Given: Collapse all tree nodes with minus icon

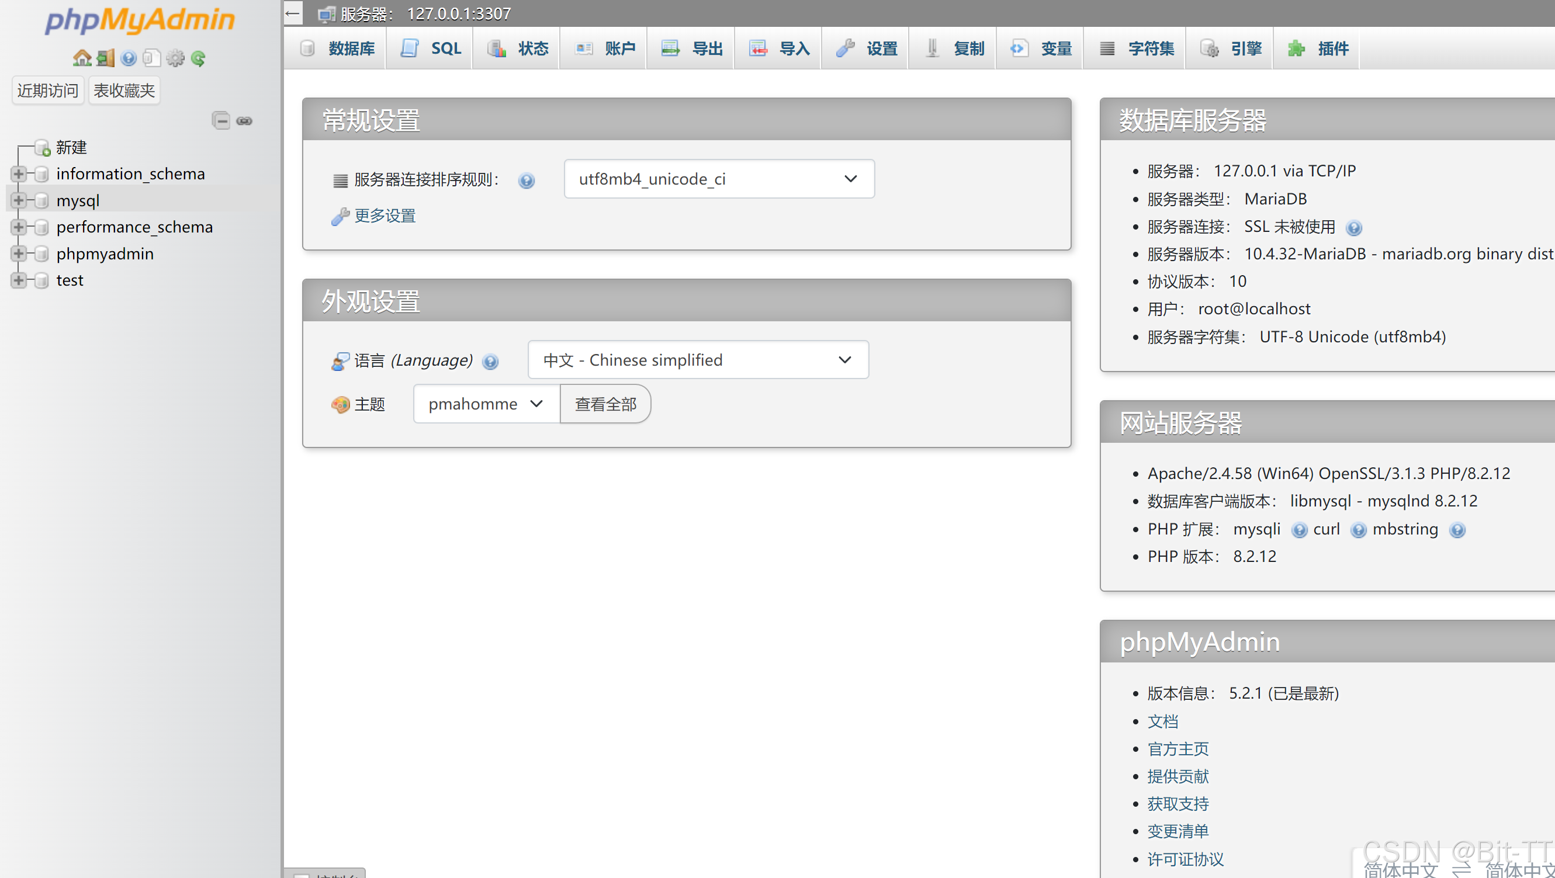Looking at the screenshot, I should tap(221, 121).
